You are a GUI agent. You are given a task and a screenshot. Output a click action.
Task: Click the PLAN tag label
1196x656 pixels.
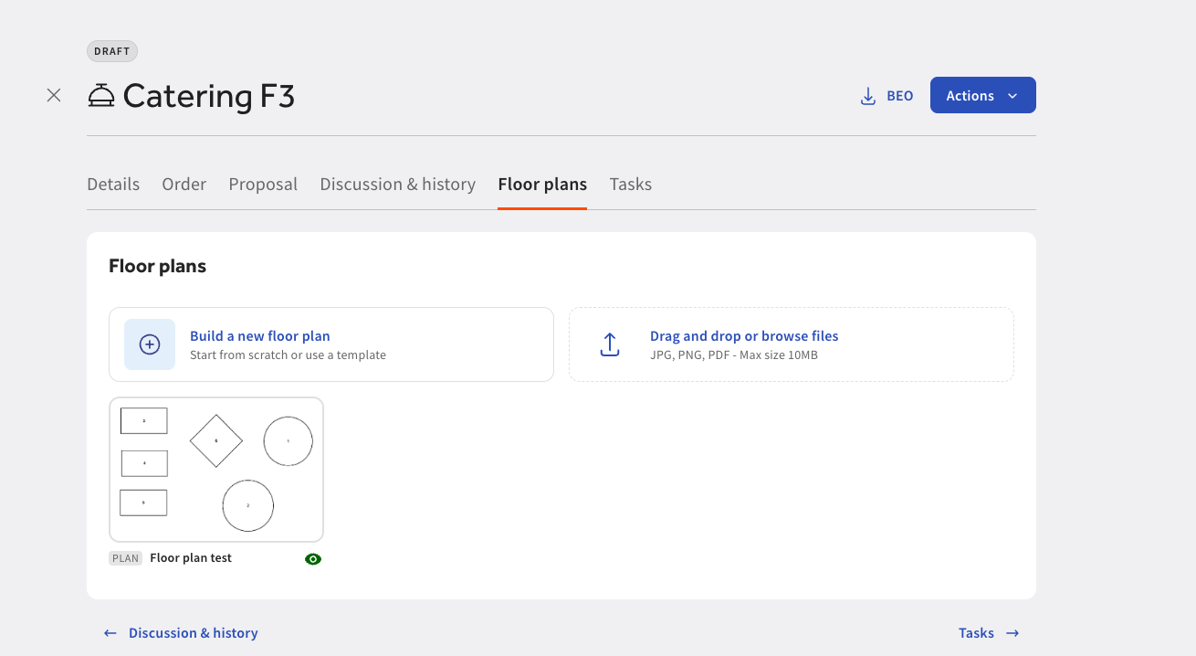coord(126,558)
